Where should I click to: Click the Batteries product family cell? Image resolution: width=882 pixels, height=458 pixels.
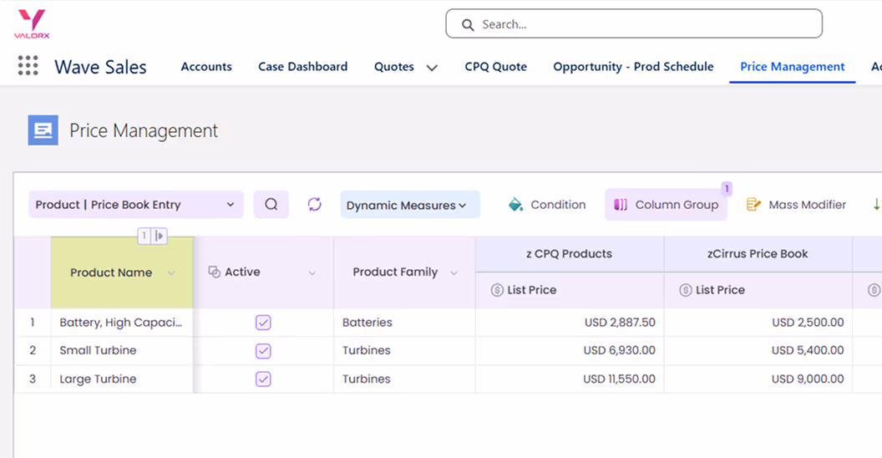(x=404, y=323)
